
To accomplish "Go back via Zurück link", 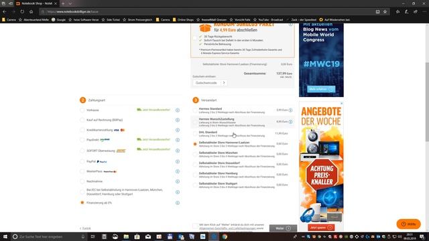I will click(x=85, y=228).
